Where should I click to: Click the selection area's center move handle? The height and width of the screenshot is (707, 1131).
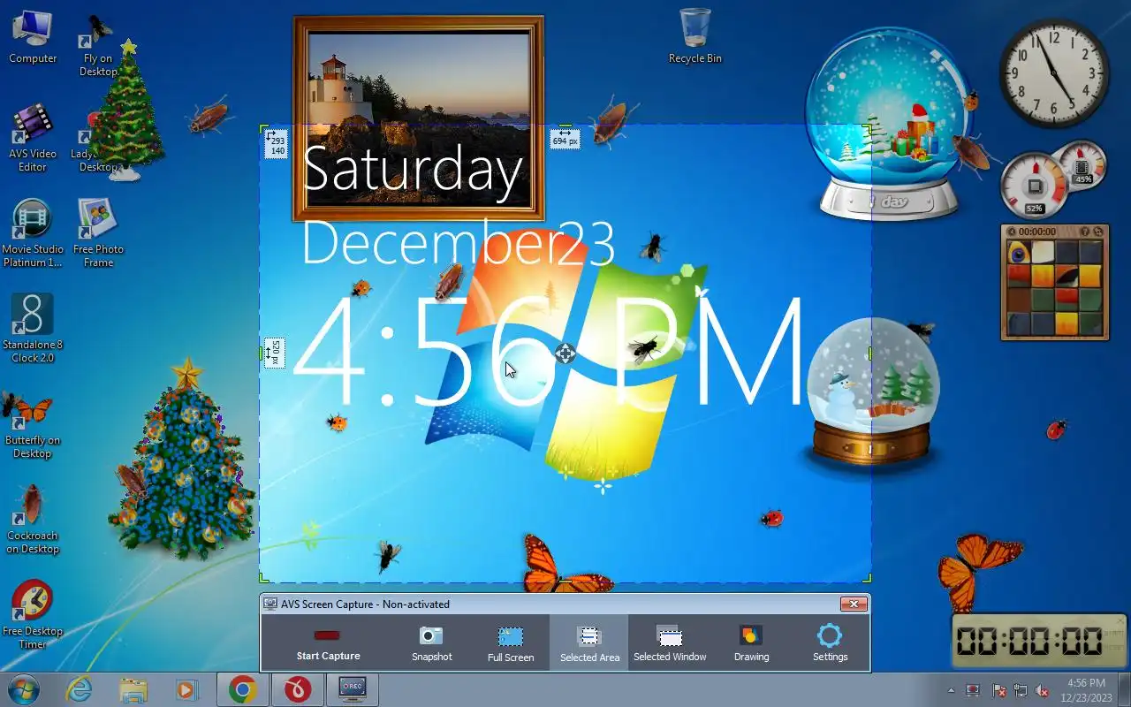(565, 353)
